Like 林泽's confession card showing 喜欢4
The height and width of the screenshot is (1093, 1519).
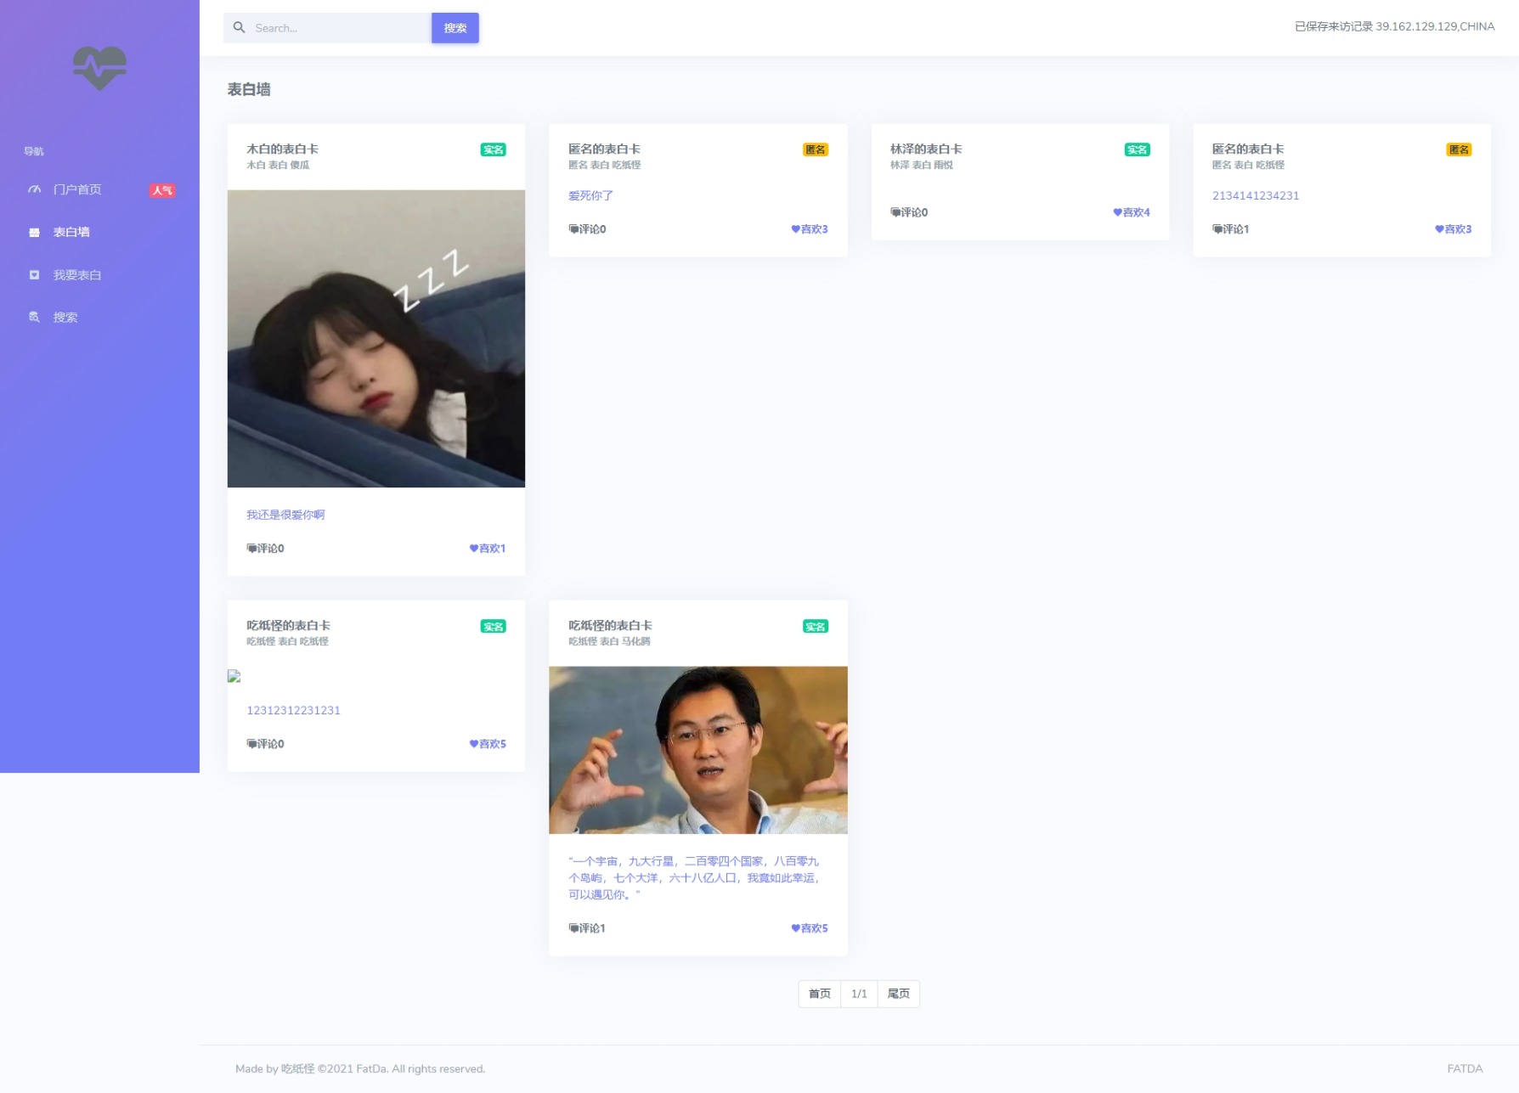click(x=1131, y=212)
